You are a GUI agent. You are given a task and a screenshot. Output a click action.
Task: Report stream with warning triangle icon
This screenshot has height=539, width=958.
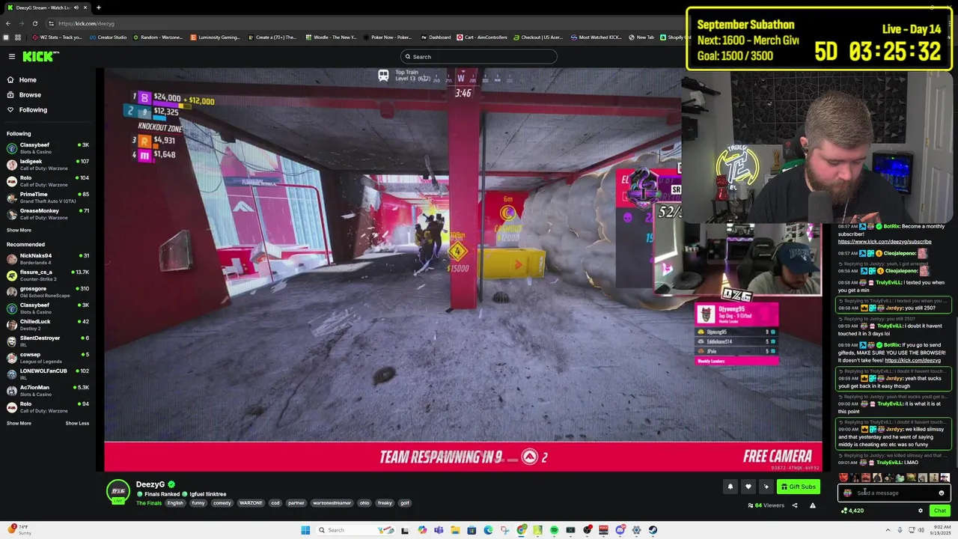(x=813, y=505)
